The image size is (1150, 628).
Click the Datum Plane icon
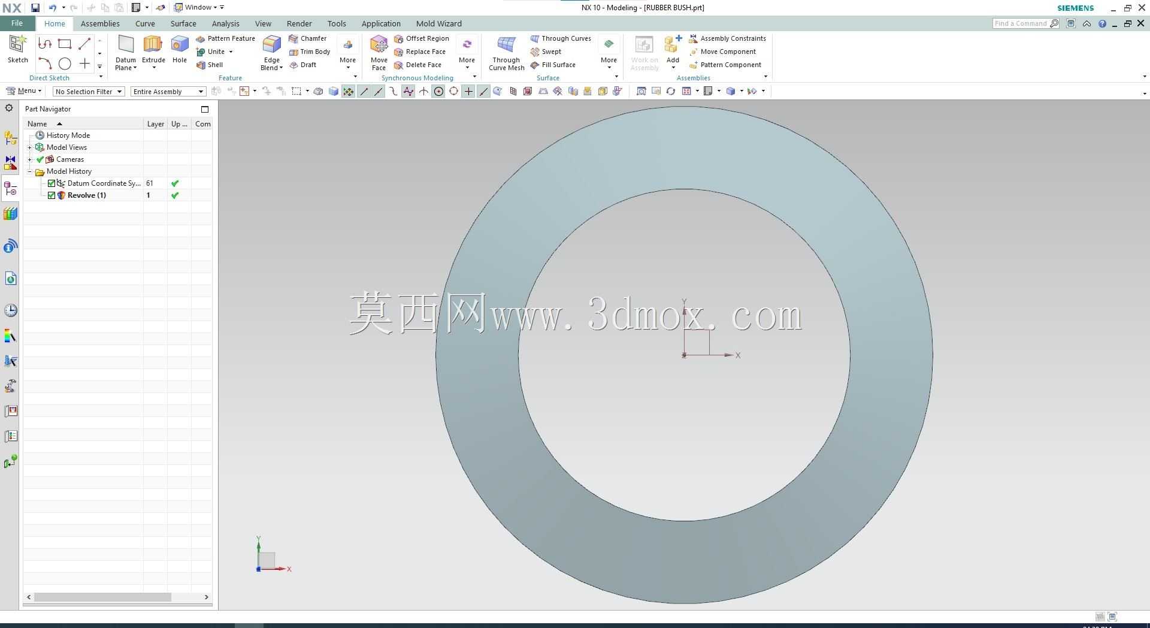(x=126, y=45)
